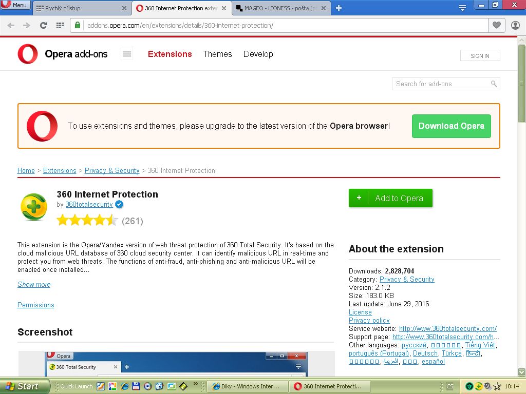The image size is (526, 394).
Task: Bookmark the page with the heart icon
Action: pyautogui.click(x=497, y=25)
